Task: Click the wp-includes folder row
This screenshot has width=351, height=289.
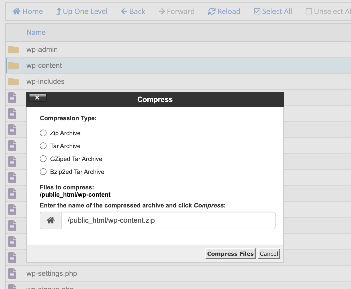Action: pyautogui.click(x=45, y=82)
